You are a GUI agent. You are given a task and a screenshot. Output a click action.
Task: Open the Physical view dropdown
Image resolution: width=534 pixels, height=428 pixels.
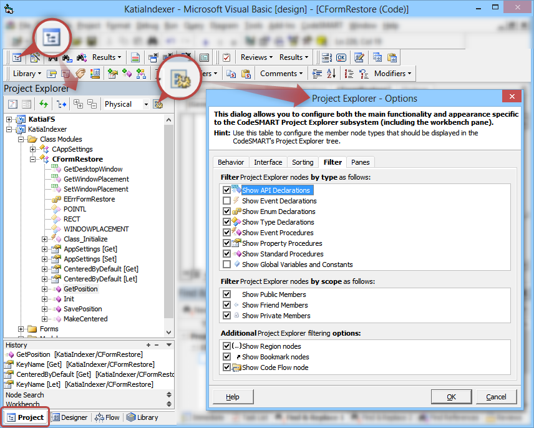click(x=146, y=104)
